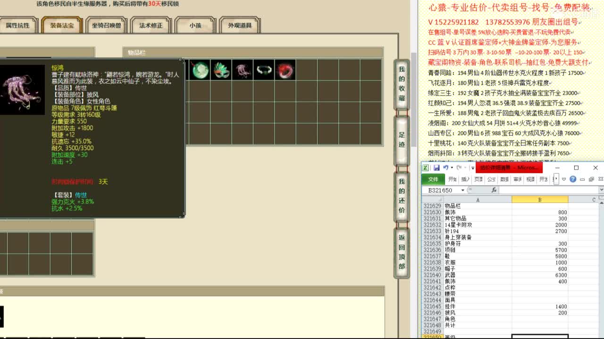
Task: Click the jellyfish-shaped item icon in the item bar
Action: coord(243,70)
